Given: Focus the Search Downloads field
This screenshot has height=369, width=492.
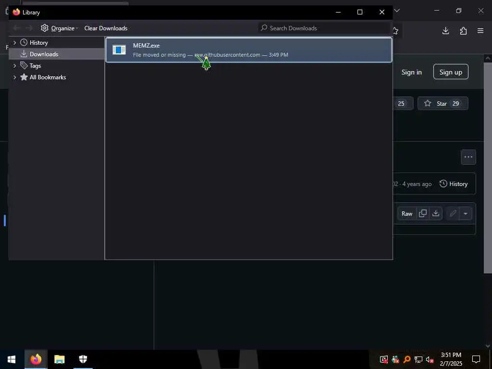Looking at the screenshot, I should (x=324, y=28).
